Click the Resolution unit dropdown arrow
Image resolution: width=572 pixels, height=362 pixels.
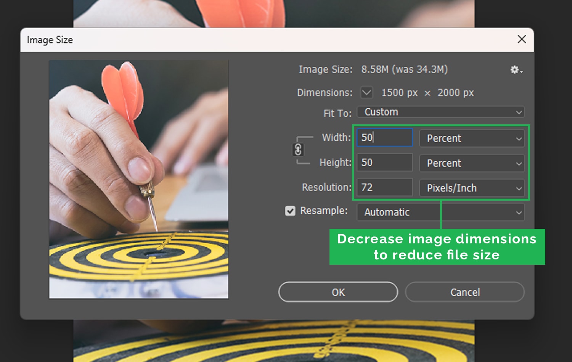point(519,188)
